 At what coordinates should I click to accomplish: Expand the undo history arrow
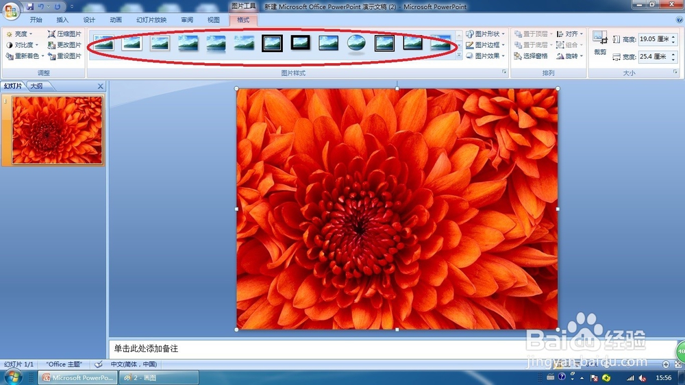click(48, 7)
